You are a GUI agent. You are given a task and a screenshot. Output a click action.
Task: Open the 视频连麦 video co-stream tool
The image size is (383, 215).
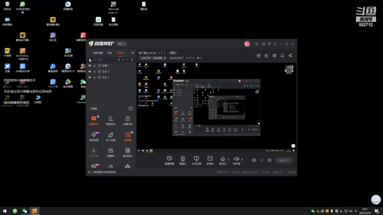point(93,137)
